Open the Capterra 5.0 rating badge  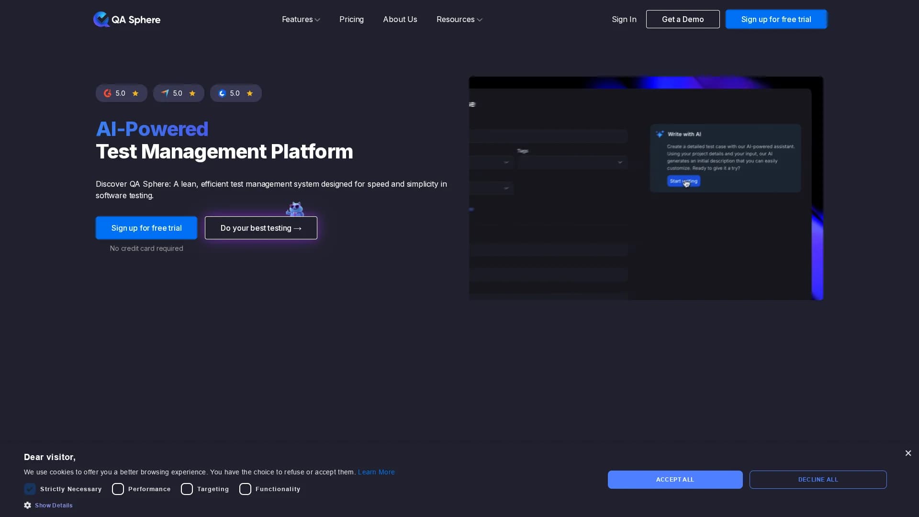(179, 93)
